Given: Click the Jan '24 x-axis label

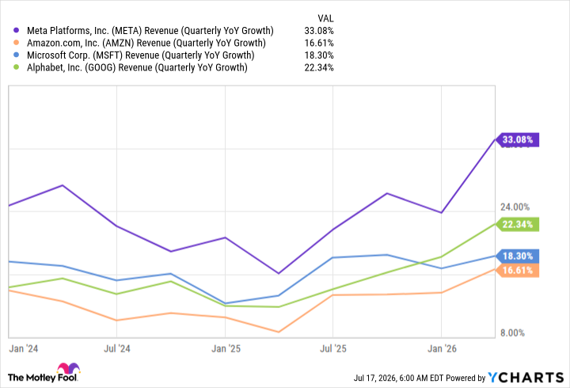Looking at the screenshot, I should click(23, 348).
